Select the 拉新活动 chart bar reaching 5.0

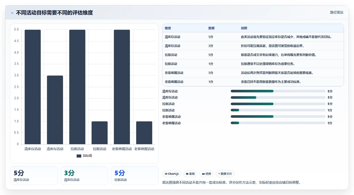(x=77, y=87)
